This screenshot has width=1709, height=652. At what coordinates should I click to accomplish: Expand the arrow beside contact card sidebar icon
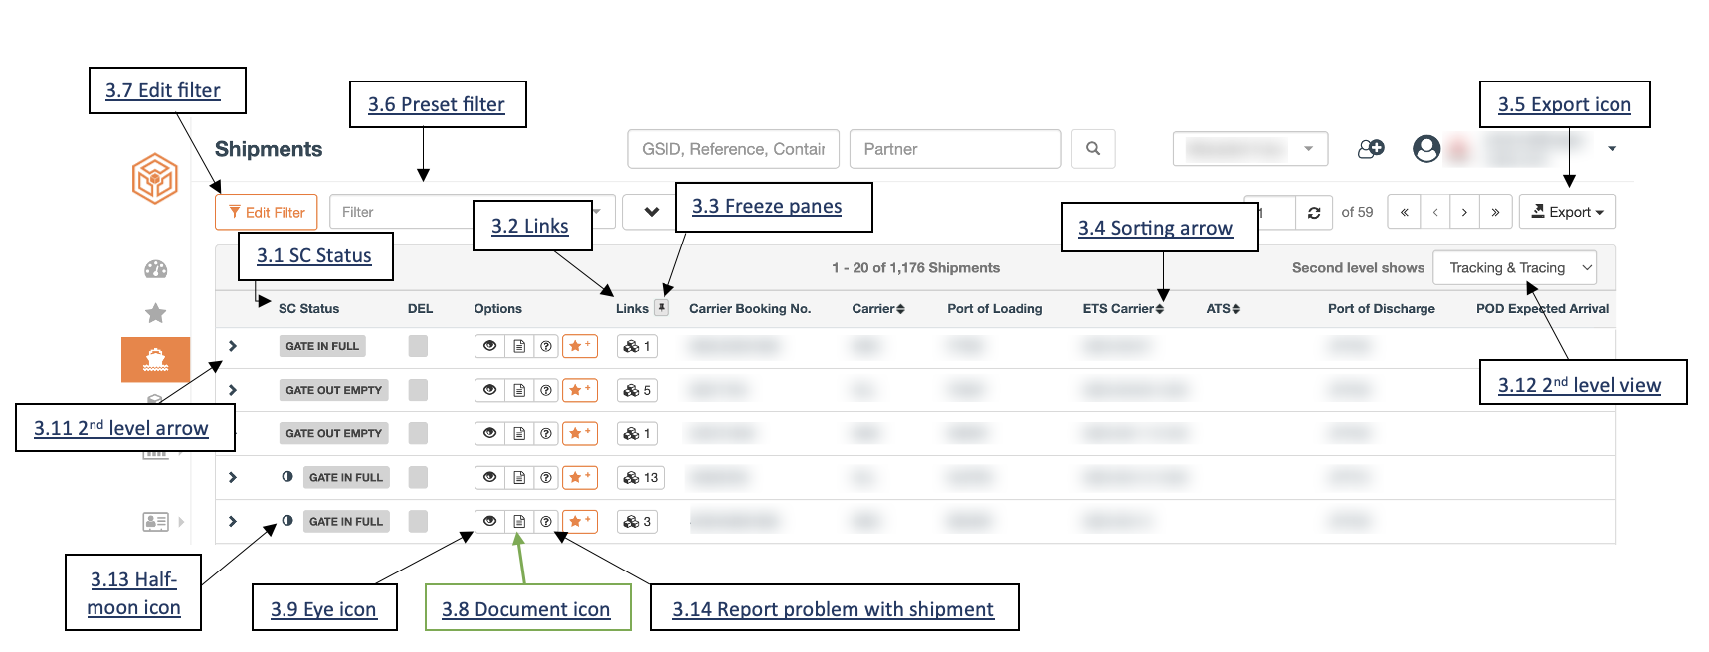(181, 521)
